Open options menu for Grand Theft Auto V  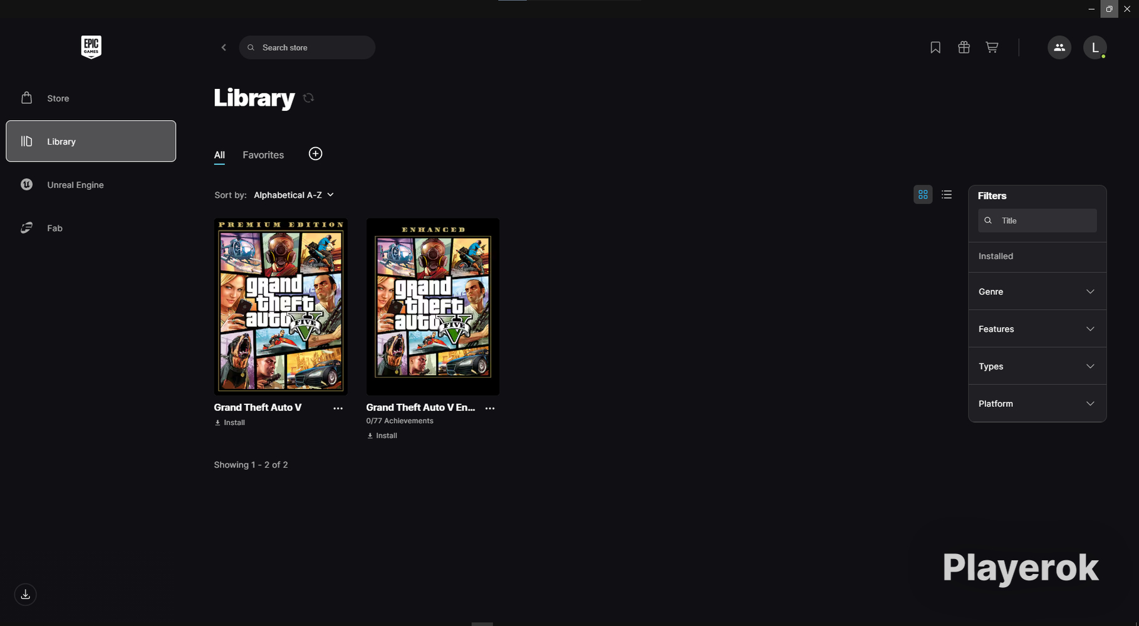pyautogui.click(x=338, y=408)
